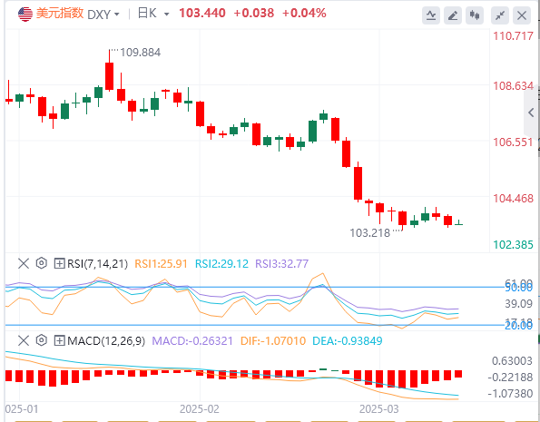This screenshot has height=422, width=540.
Task: Click the line chart indicator icon
Action: click(431, 15)
